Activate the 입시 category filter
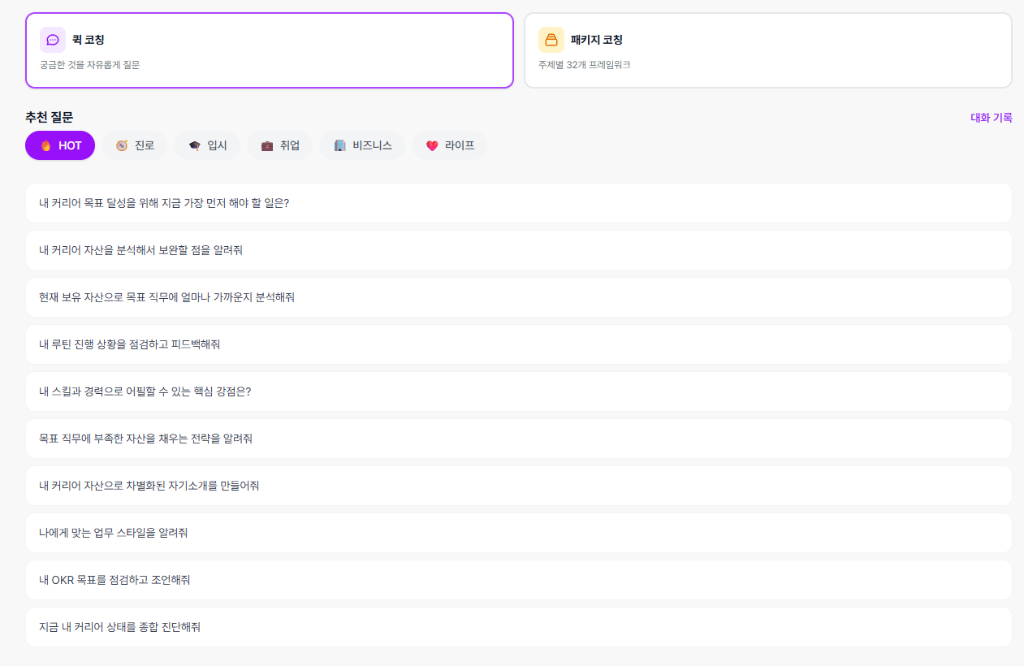Viewport: 1024px width, 666px height. click(207, 145)
